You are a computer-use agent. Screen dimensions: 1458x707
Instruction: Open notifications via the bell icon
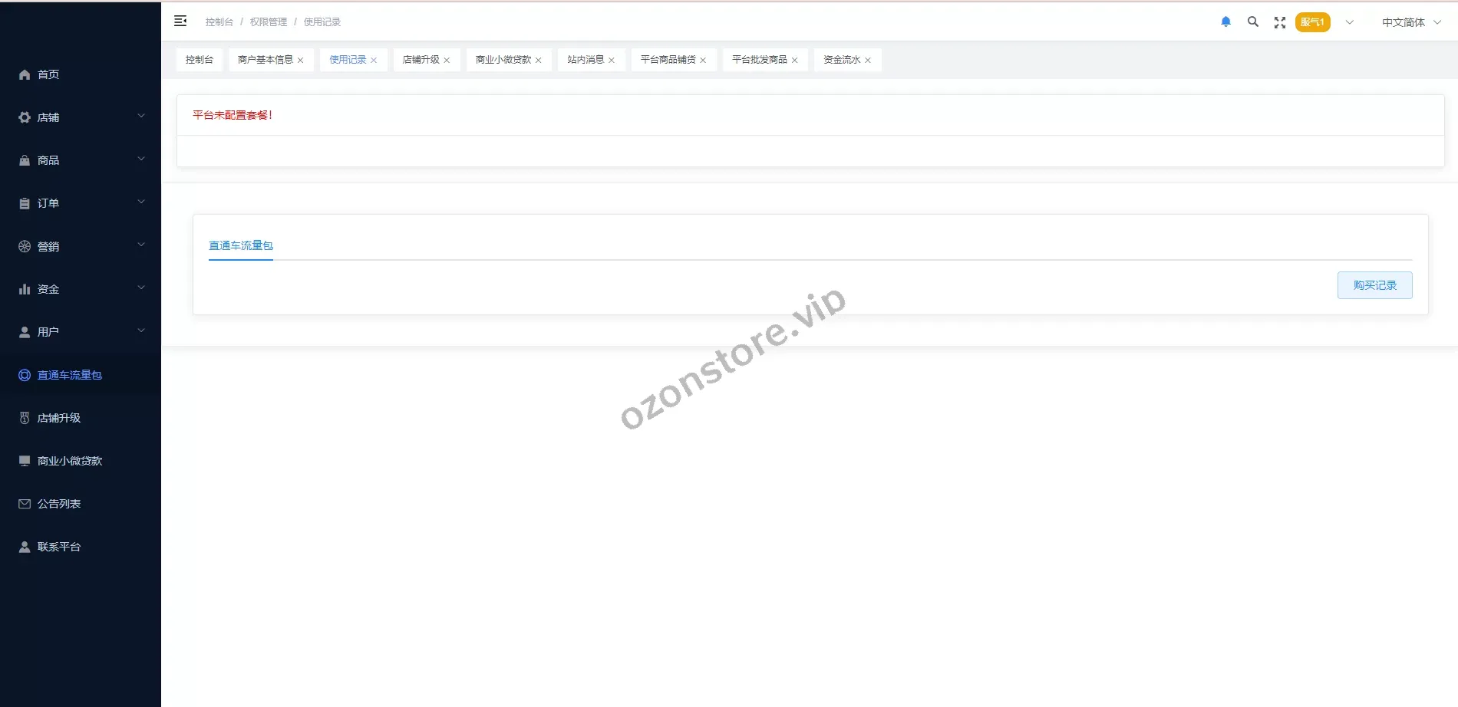pyautogui.click(x=1225, y=22)
